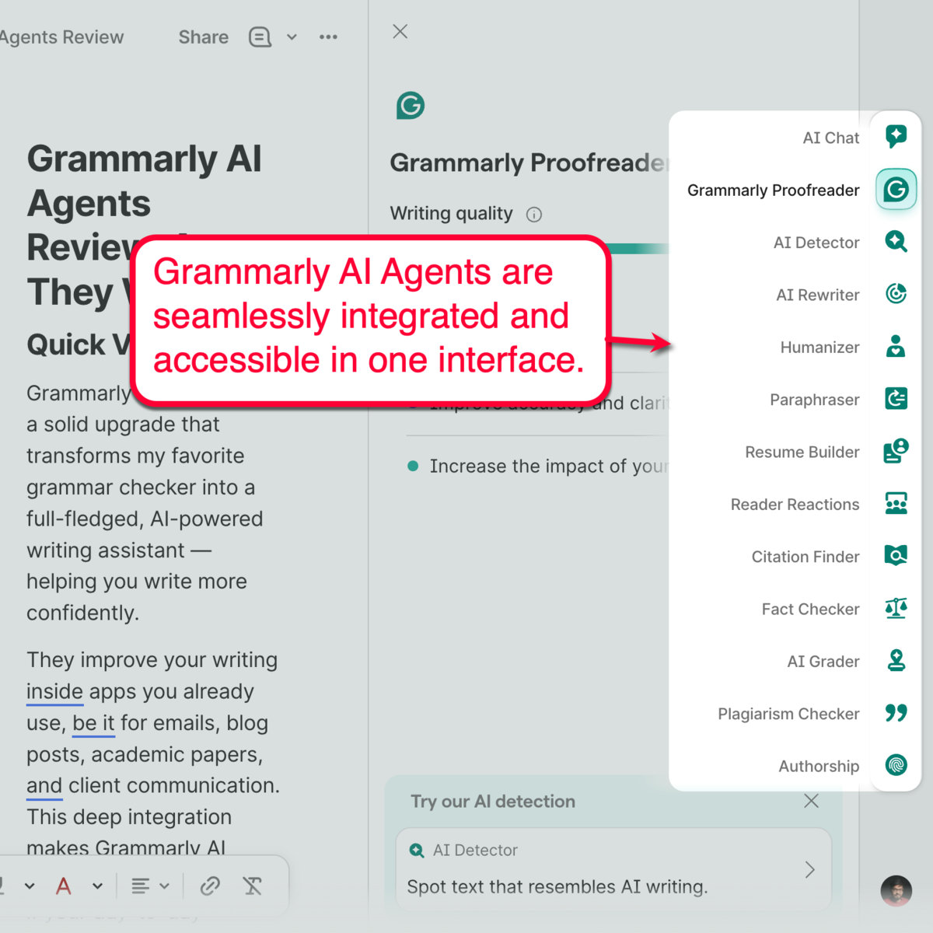Launch the AI Rewriter icon

coord(896,294)
